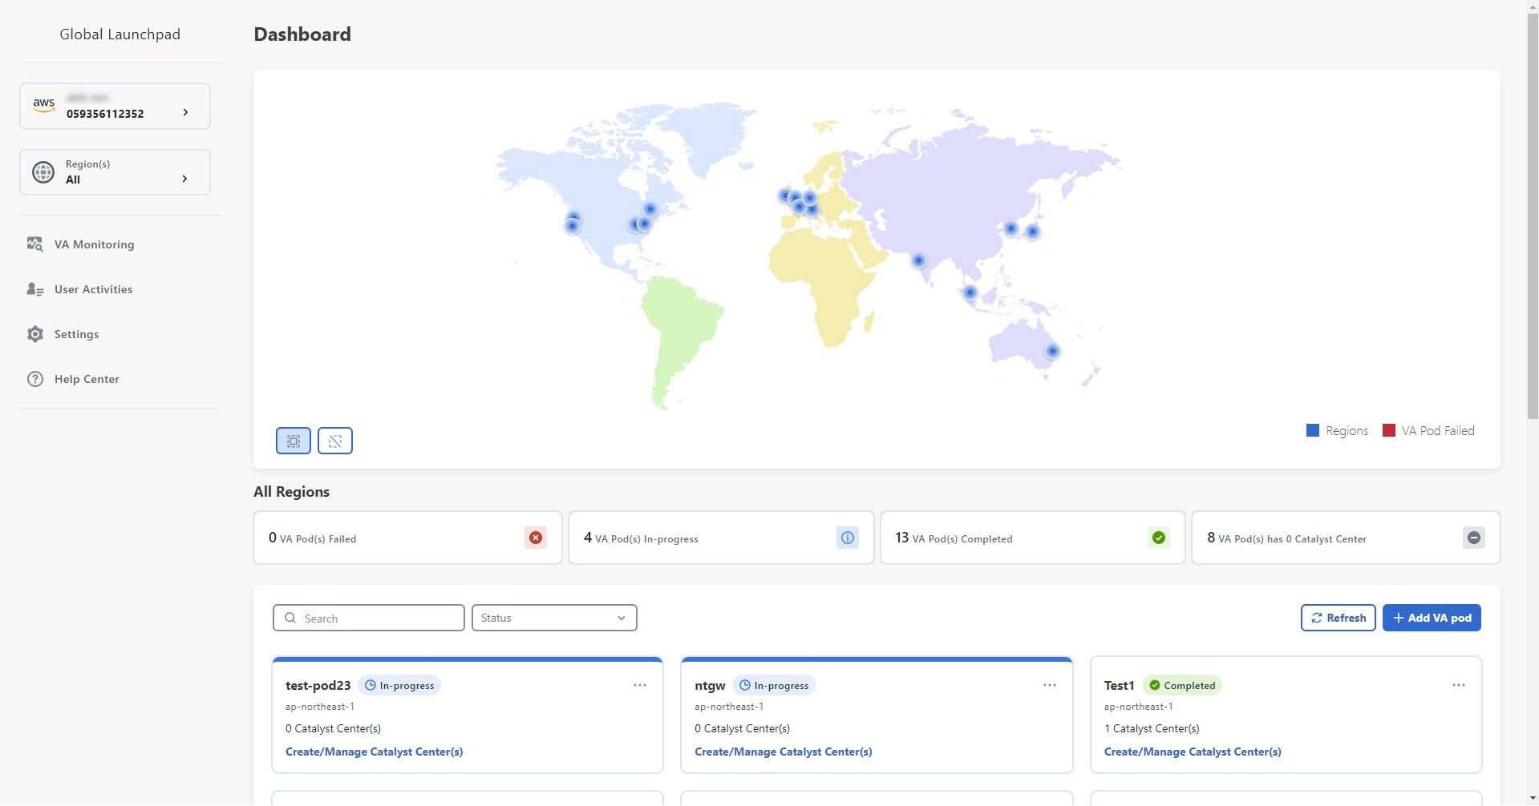This screenshot has height=806, width=1539.
Task: Open Settings from the sidebar
Action: click(x=76, y=334)
